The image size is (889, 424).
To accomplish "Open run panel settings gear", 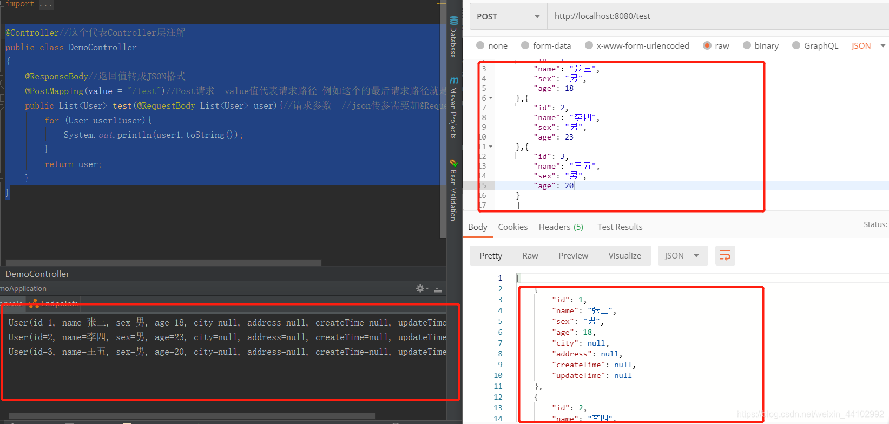I will pos(422,288).
